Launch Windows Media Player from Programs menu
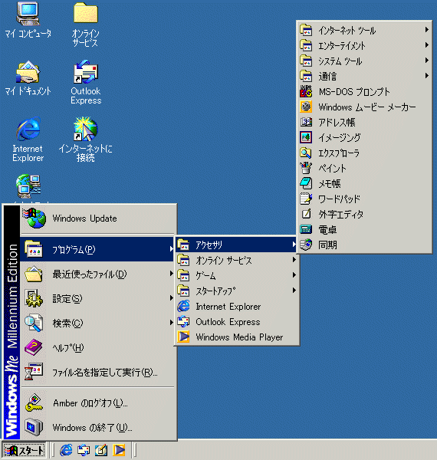This screenshot has height=460, width=437. pyautogui.click(x=237, y=337)
